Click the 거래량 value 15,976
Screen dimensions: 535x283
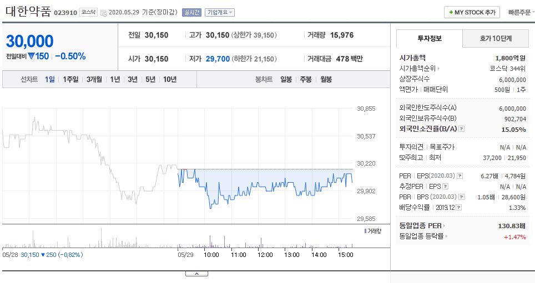coord(342,35)
